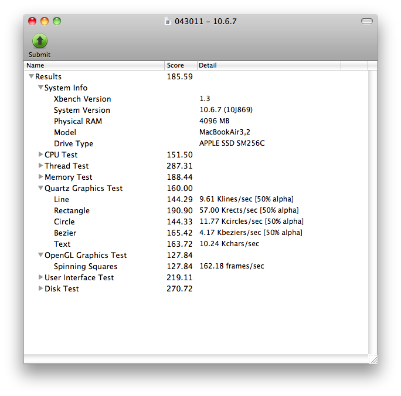401x396 pixels.
Task: Zoom the window with green button
Action: tap(57, 21)
